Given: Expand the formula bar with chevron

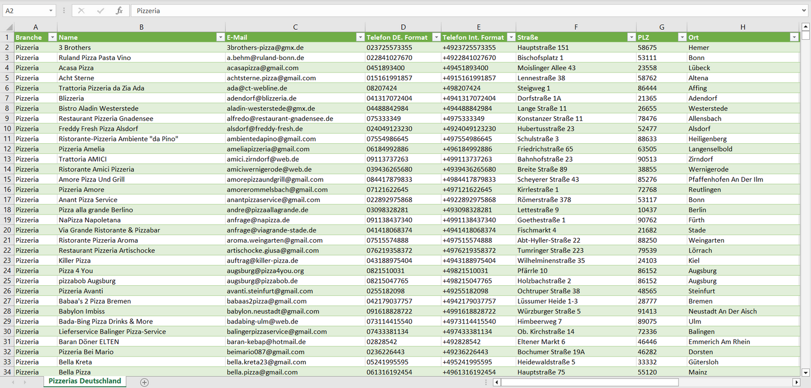Looking at the screenshot, I should tap(805, 11).
